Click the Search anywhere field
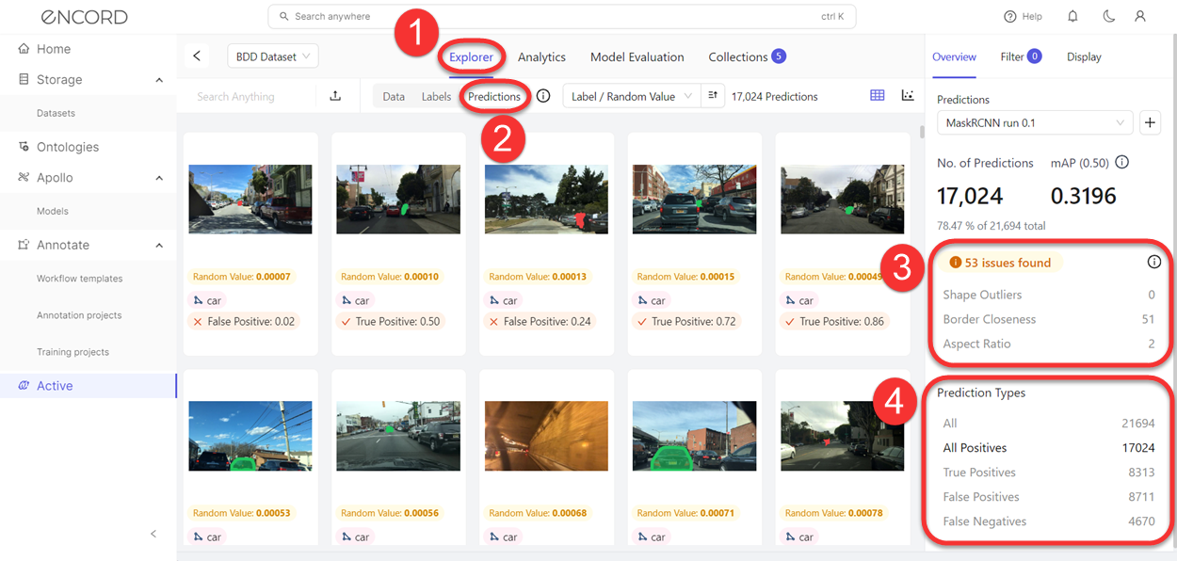The height and width of the screenshot is (561, 1177). (x=562, y=17)
